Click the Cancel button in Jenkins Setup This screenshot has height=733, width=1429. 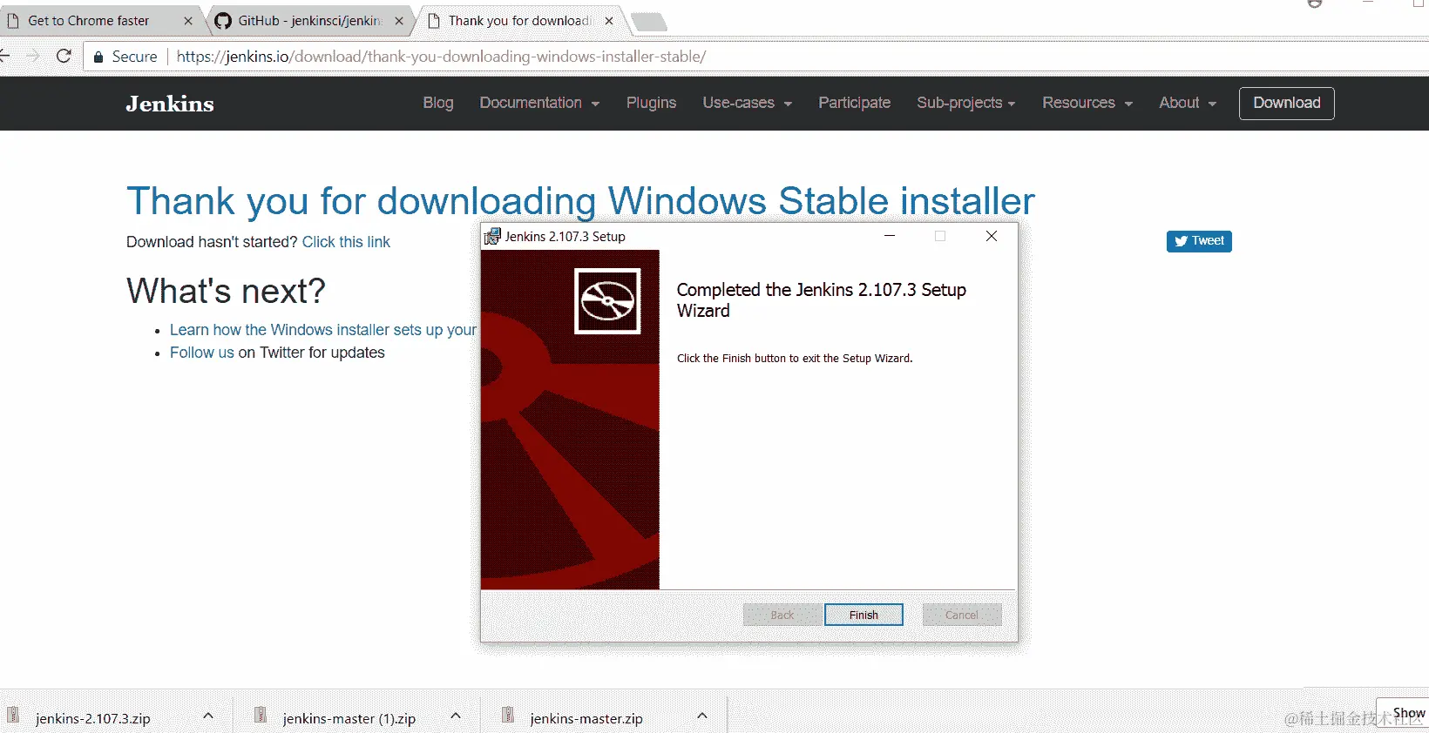[962, 615]
